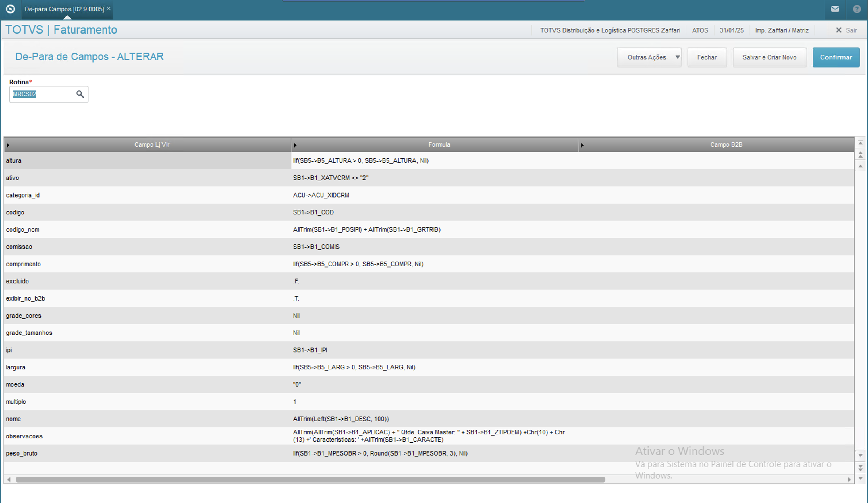The height and width of the screenshot is (503, 868).
Task: Select the 'multiplo' cell
Action: [x=147, y=401]
